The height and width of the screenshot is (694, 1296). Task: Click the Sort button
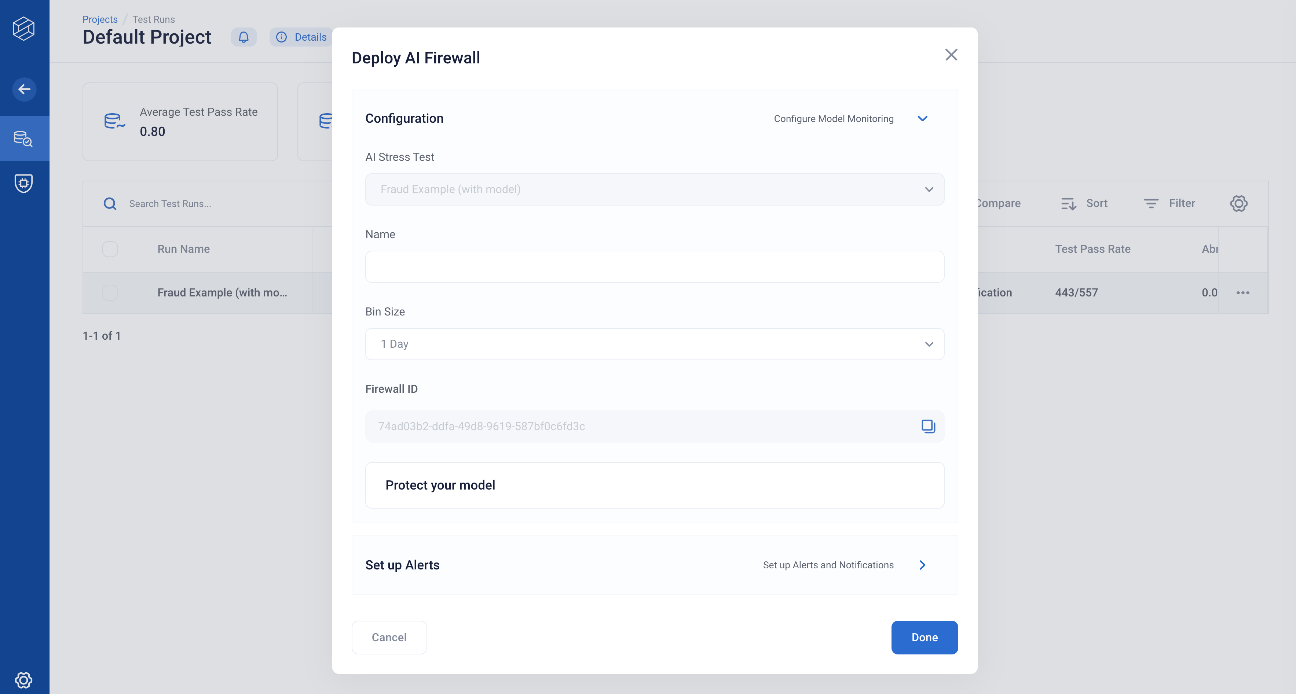tap(1084, 203)
